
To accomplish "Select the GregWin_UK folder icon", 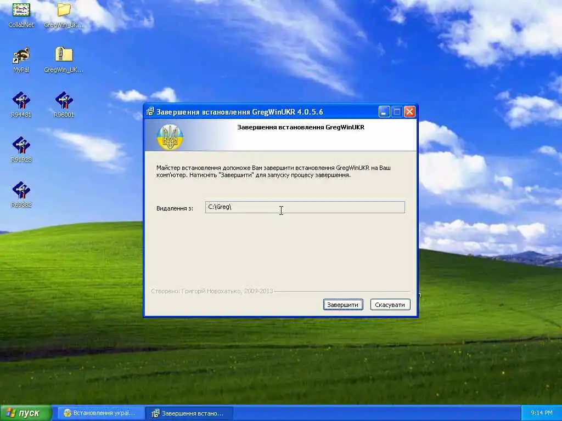I will (x=64, y=14).
